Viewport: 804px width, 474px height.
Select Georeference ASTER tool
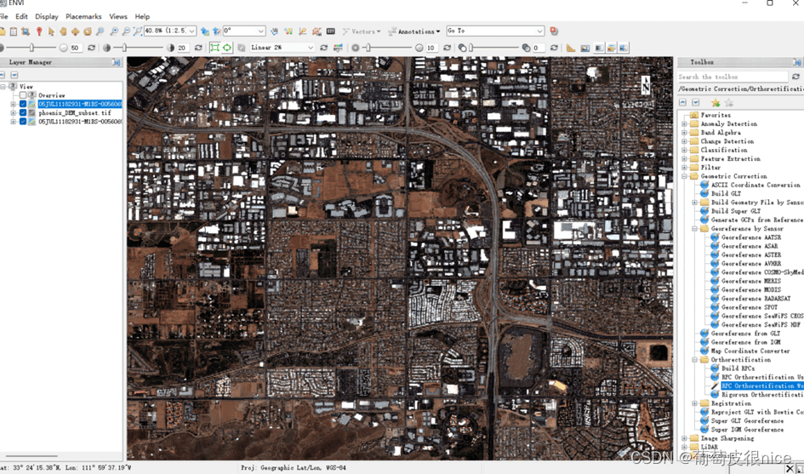[x=750, y=255]
